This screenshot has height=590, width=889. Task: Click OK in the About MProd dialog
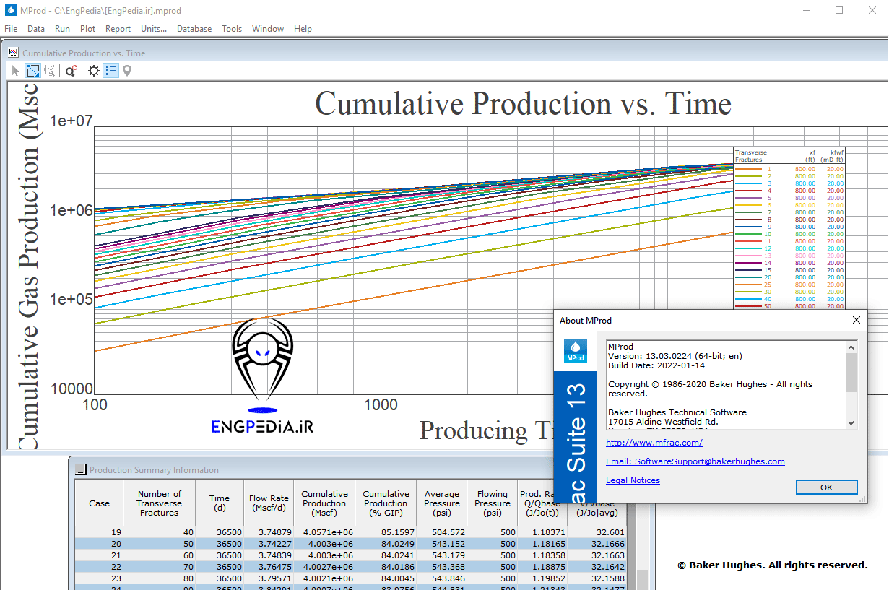pyautogui.click(x=826, y=487)
